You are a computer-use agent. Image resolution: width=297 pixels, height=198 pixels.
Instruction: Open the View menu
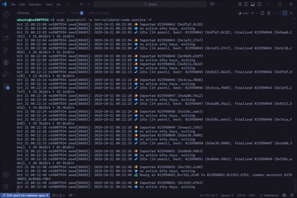tap(49, 4)
